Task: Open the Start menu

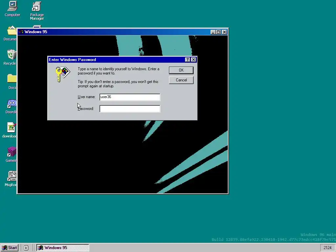Action: tap(10, 248)
